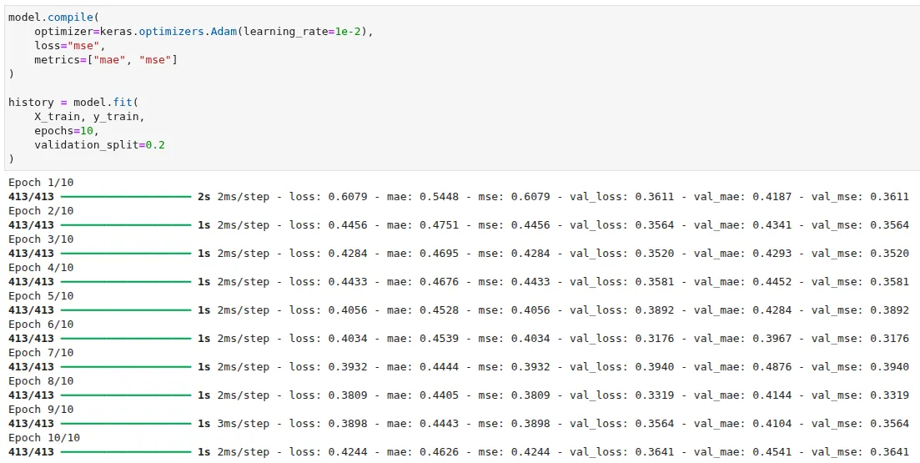Click the 'metrics=["mae", "mse"]' line
The image size is (920, 463).
(106, 60)
